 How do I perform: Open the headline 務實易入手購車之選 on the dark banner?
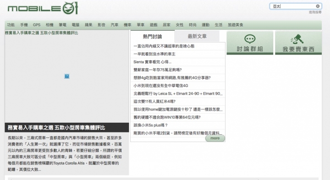(56, 128)
